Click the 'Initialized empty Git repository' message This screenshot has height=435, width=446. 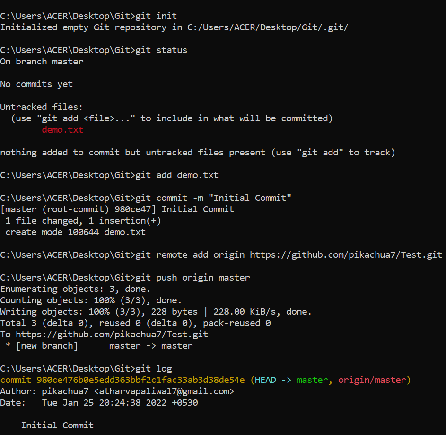click(174, 27)
